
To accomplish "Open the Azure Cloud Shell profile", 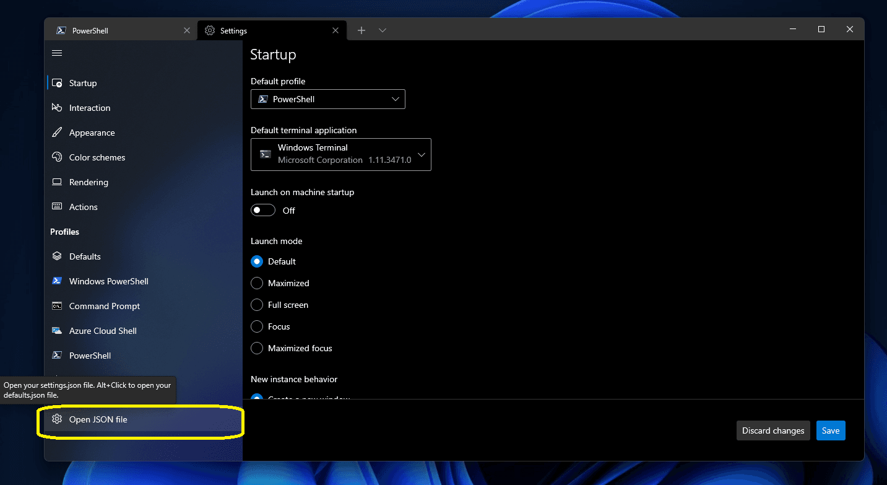I will [x=144, y=331].
